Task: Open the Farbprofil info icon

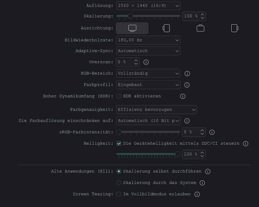Action: coord(187,85)
